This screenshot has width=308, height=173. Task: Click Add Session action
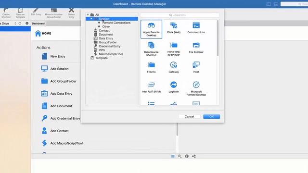(59, 69)
